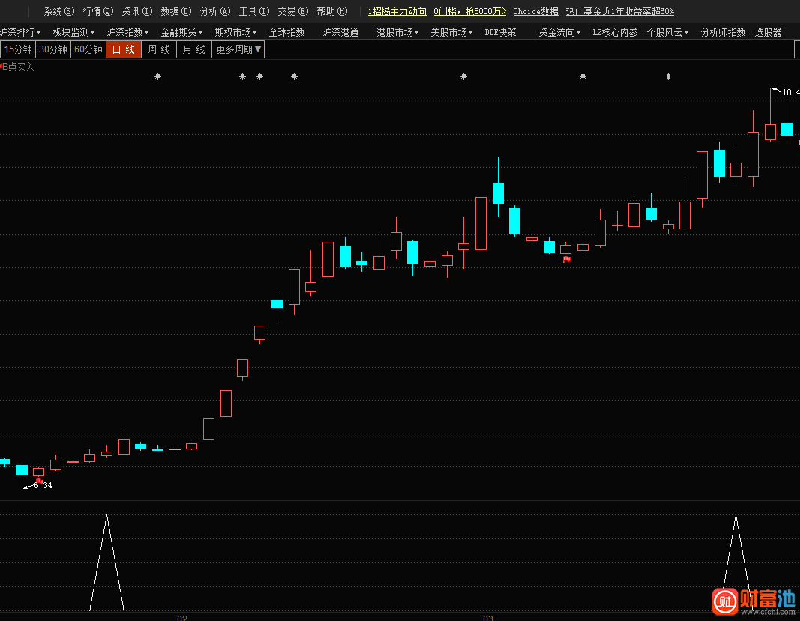This screenshot has height=621, width=800.
Task: Click the arrow marker at the 6.34 low label
Action: coord(28,487)
